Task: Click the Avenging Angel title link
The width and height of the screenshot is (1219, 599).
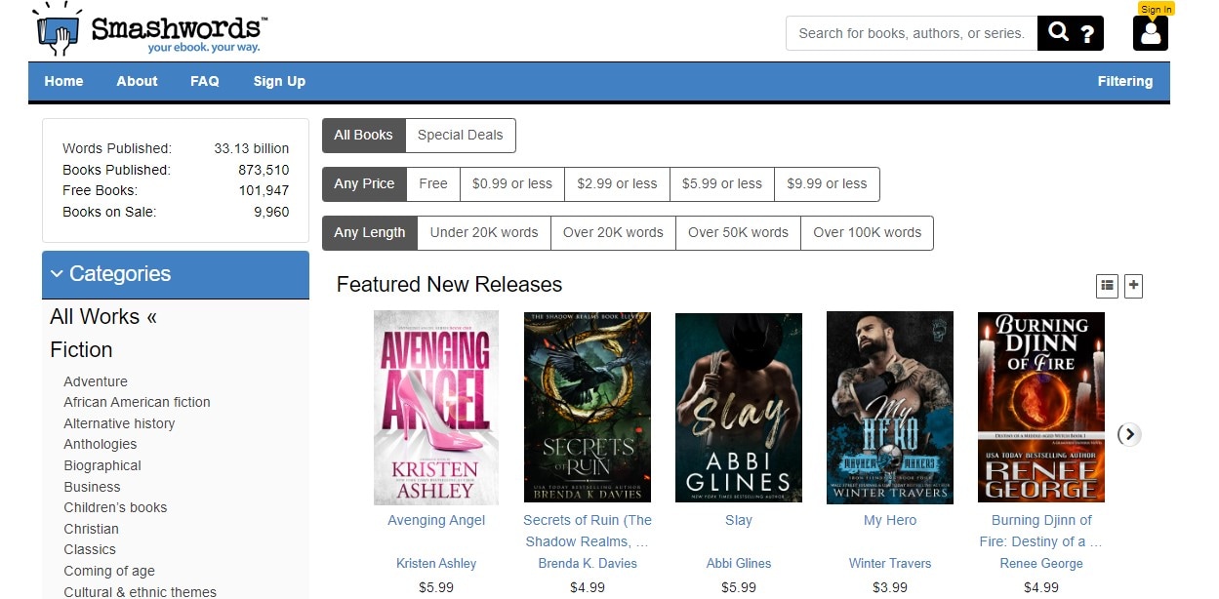Action: [x=436, y=520]
